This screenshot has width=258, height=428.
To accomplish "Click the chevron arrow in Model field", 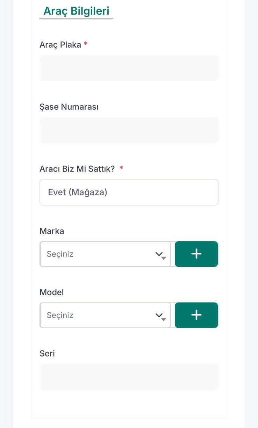I will (159, 315).
